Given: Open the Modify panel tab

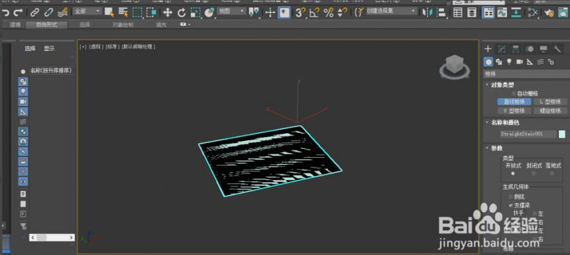Looking at the screenshot, I should [x=502, y=49].
